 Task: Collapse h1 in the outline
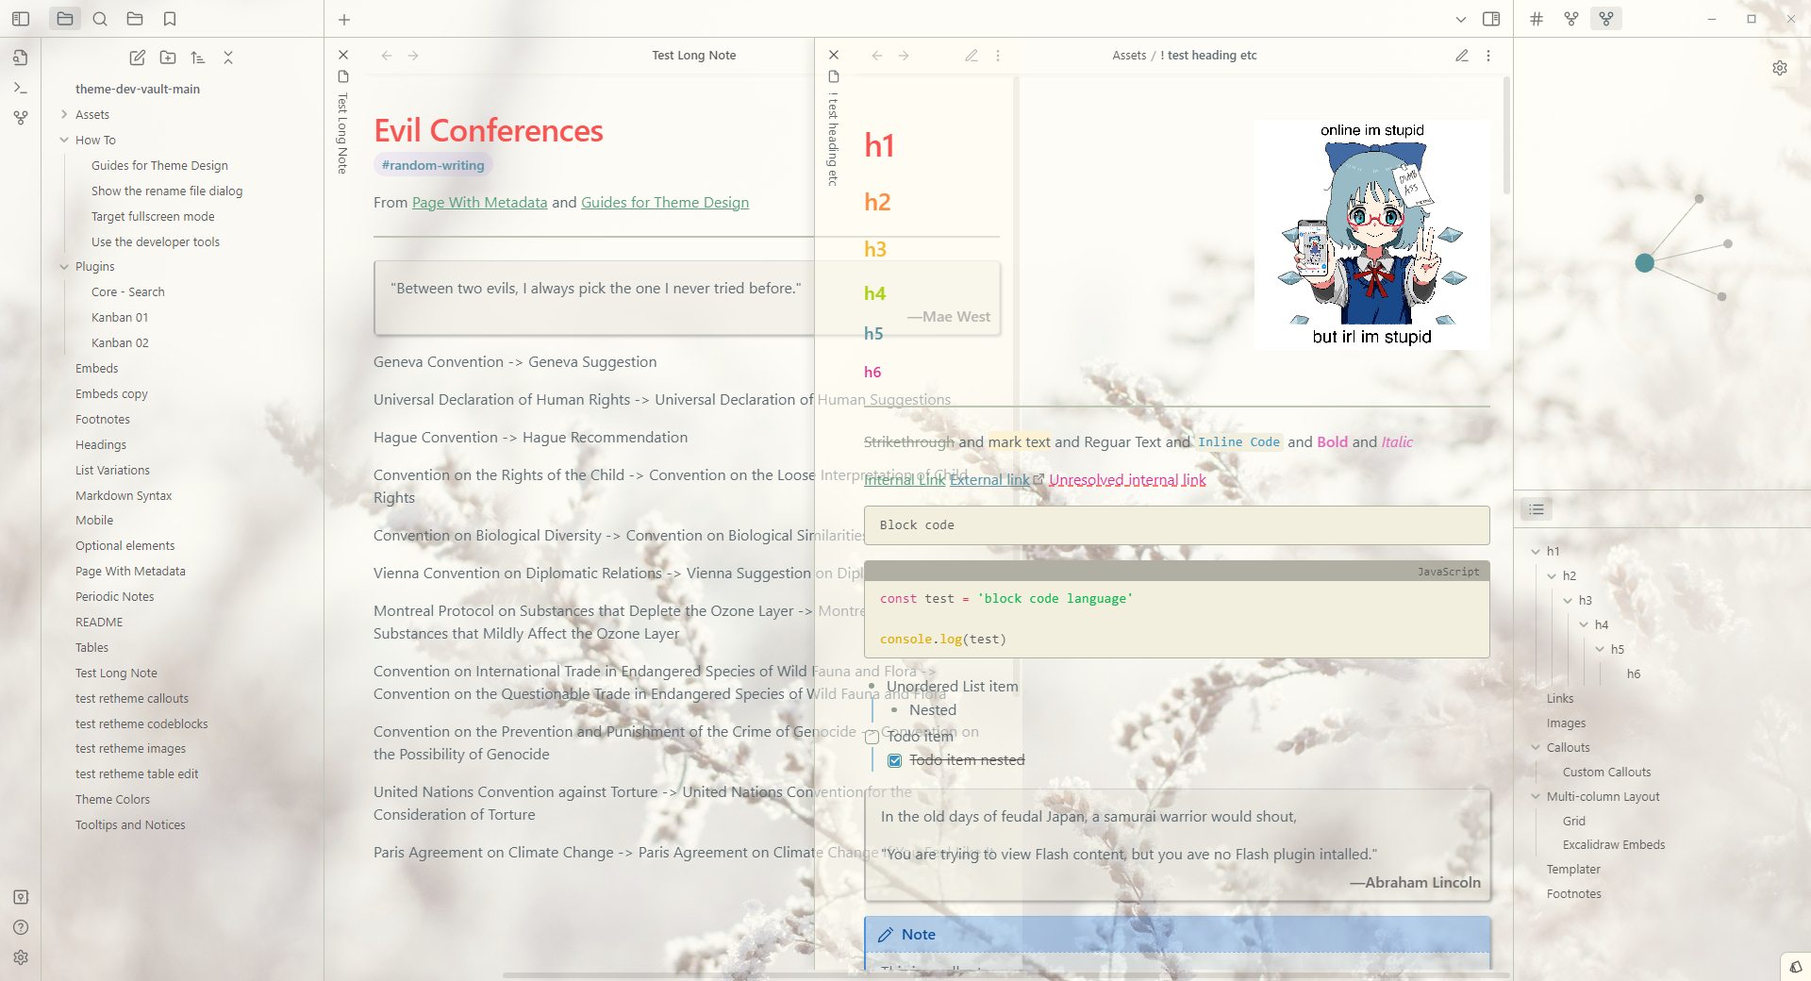[1536, 551]
